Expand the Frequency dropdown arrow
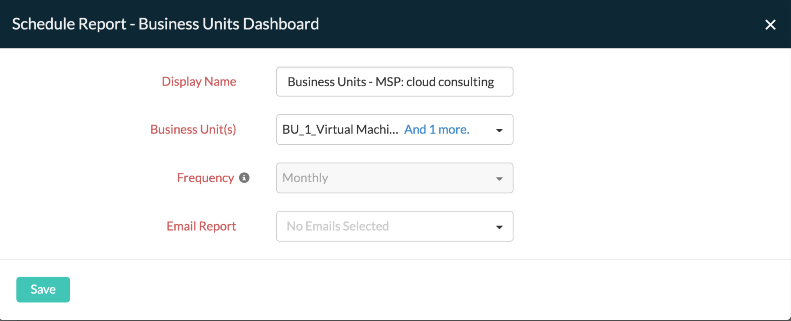The height and width of the screenshot is (321, 791). click(499, 179)
